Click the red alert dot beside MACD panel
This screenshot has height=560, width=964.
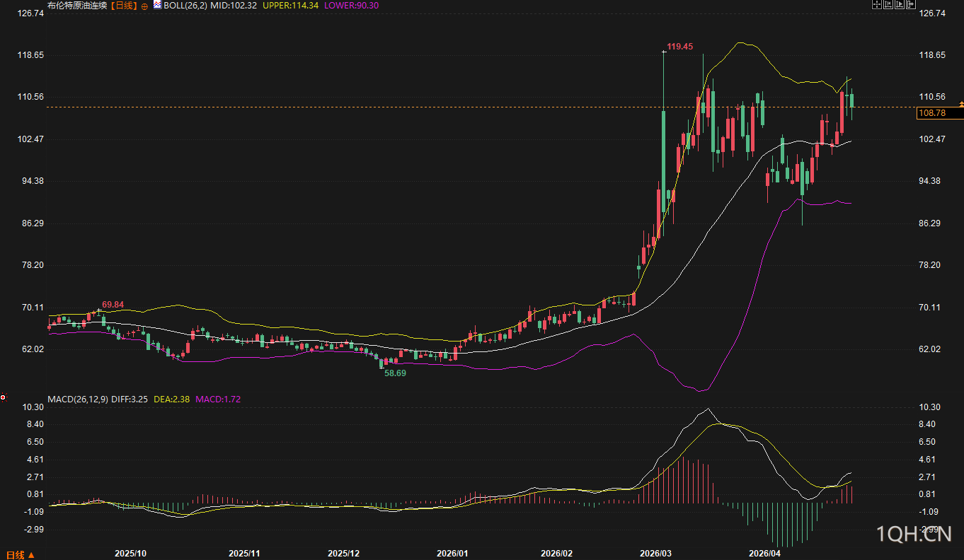tap(3, 397)
